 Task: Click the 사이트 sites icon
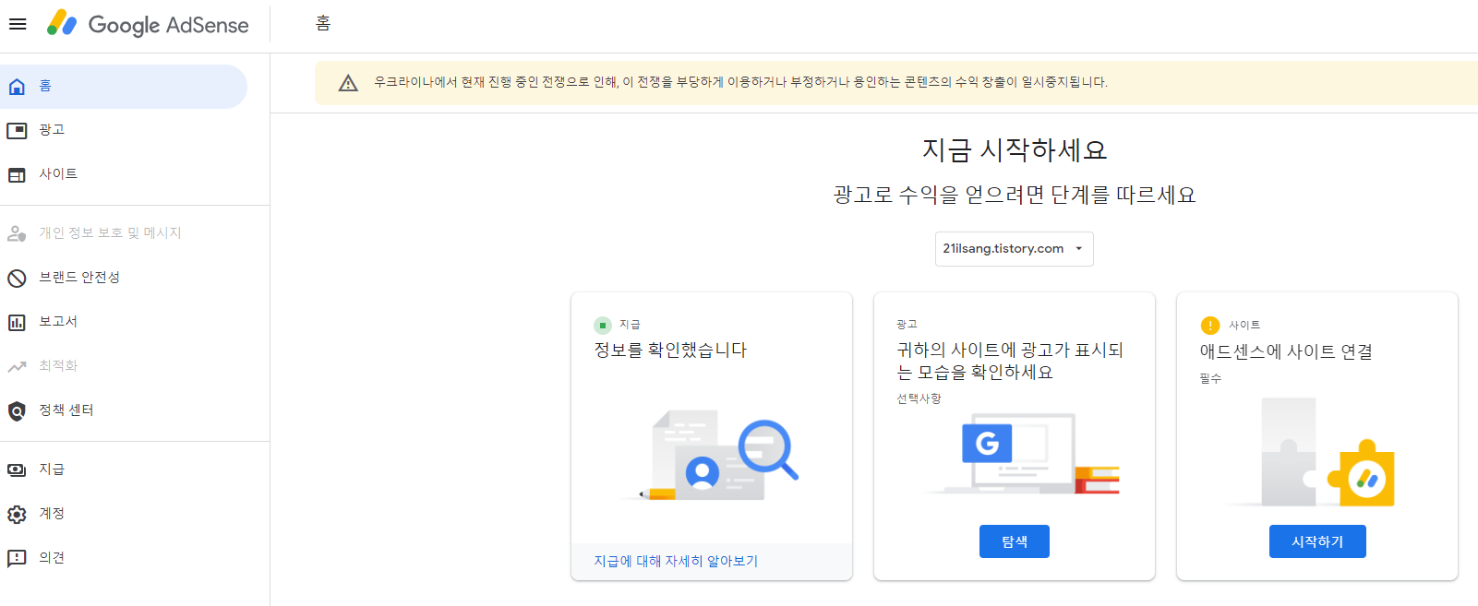[x=17, y=174]
